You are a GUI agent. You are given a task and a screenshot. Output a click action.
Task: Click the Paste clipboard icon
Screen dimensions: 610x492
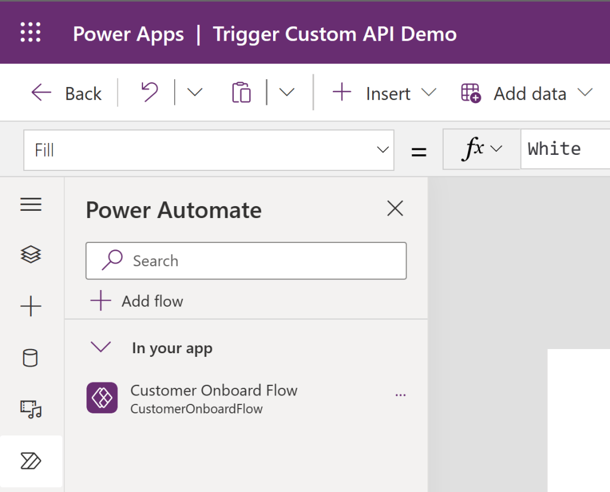[x=241, y=93]
